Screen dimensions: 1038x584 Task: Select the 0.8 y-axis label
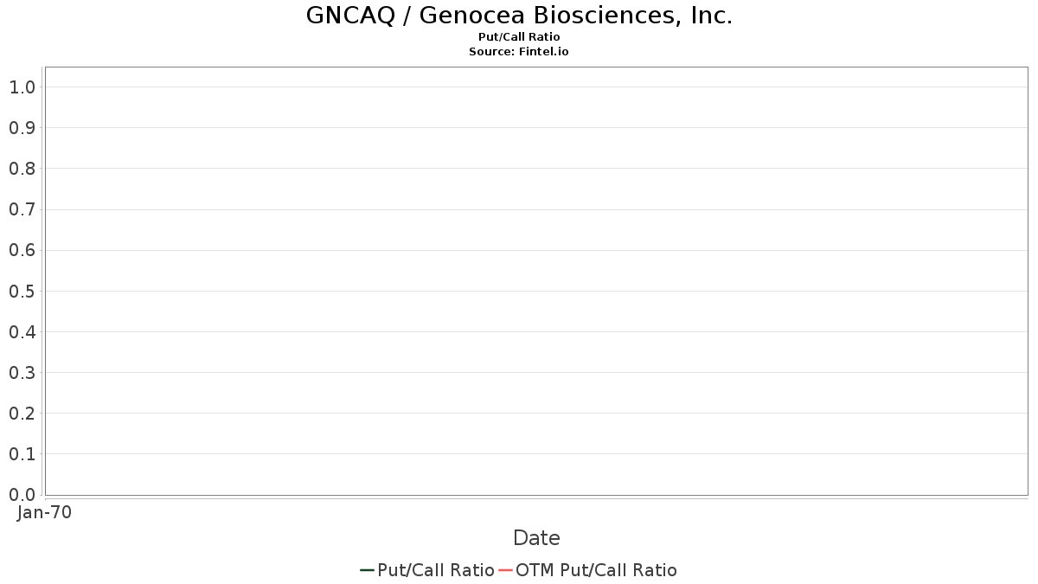tap(22, 168)
